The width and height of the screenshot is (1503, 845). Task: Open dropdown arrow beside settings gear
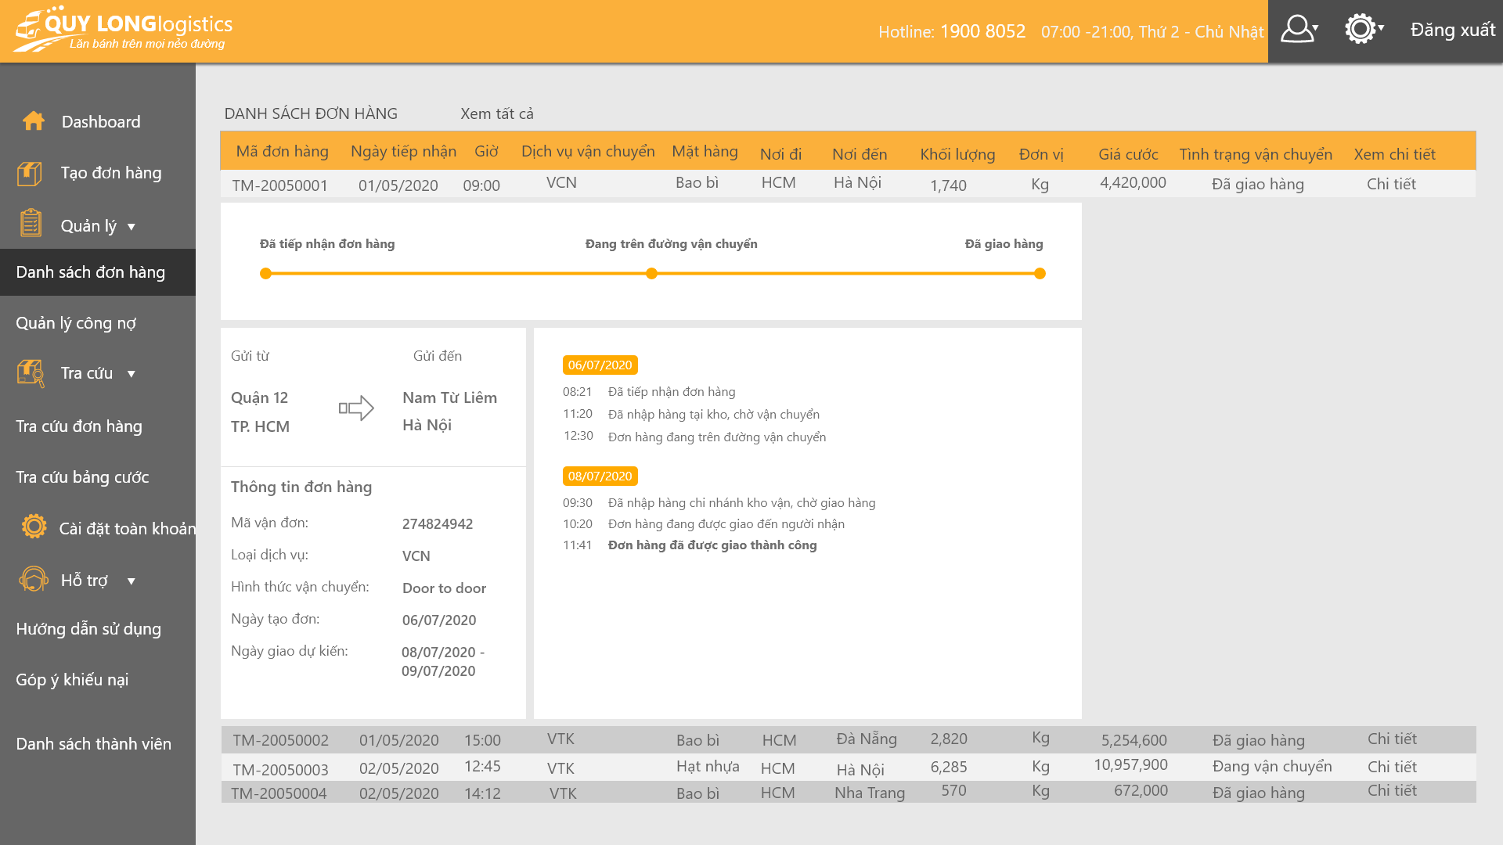click(x=1381, y=27)
